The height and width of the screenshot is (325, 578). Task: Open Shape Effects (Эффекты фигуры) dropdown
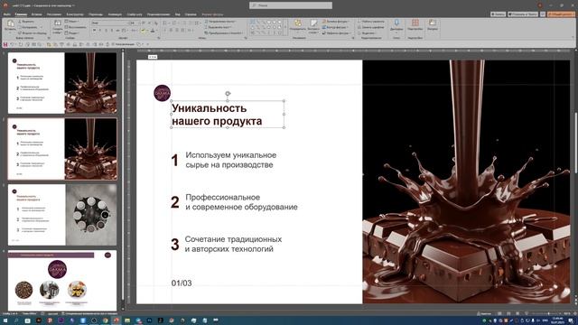click(336, 33)
